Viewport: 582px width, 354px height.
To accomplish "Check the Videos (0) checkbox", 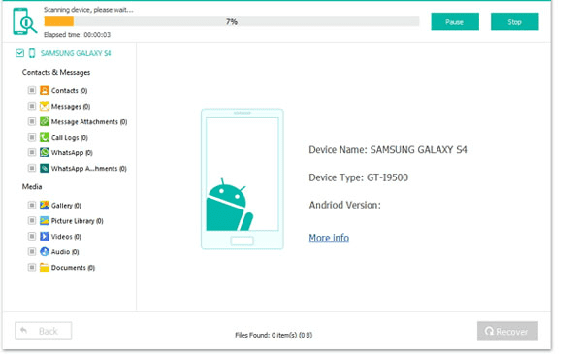I will pyautogui.click(x=32, y=237).
